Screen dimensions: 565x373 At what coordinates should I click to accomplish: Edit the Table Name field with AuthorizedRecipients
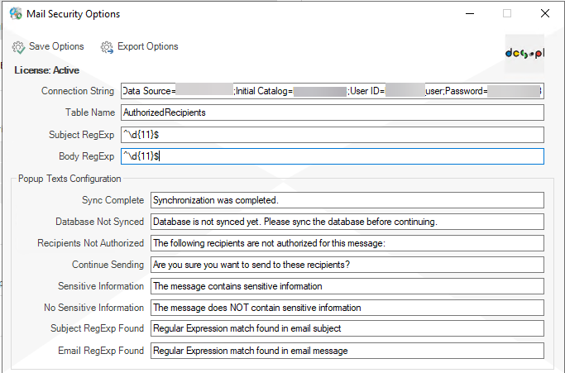(x=333, y=112)
